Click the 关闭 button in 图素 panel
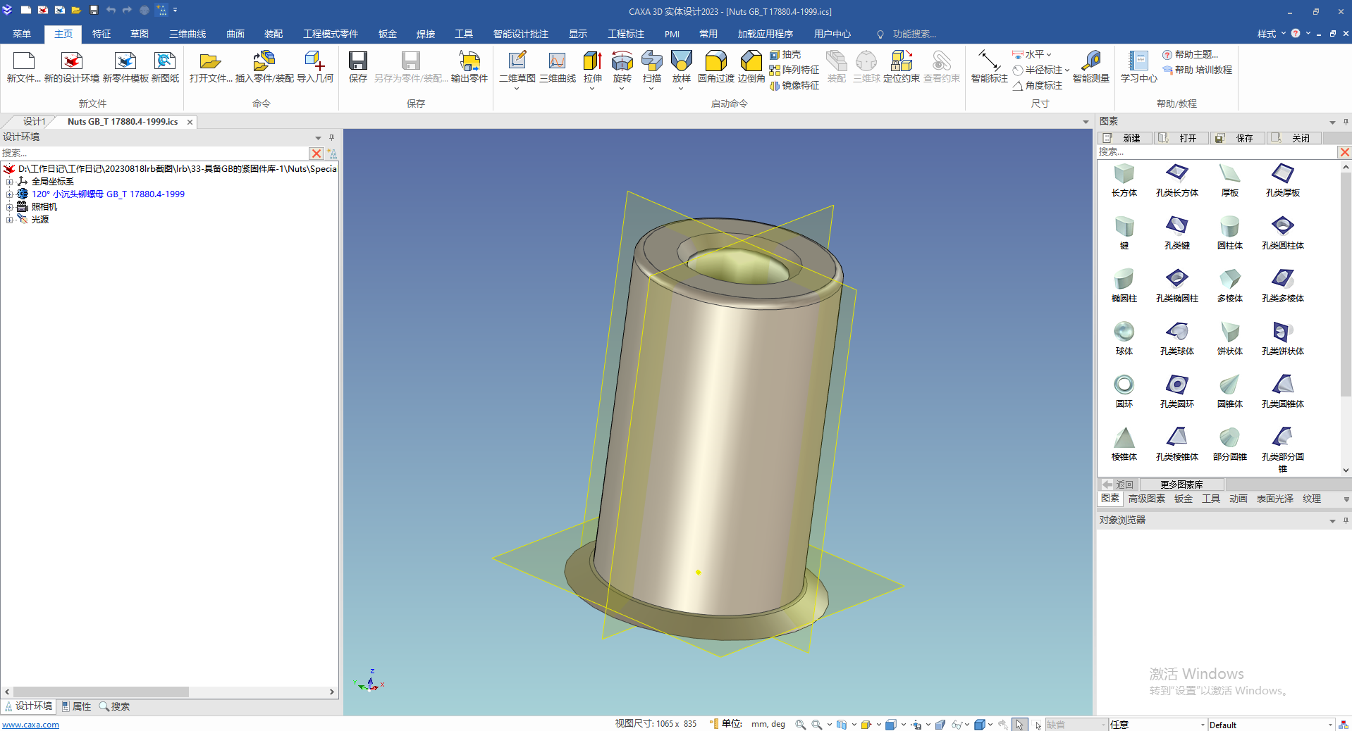This screenshot has height=731, width=1352. [1294, 138]
